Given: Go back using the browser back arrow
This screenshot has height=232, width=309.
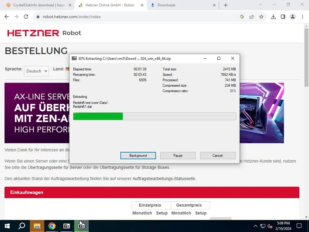Looking at the screenshot, I should 7,17.
